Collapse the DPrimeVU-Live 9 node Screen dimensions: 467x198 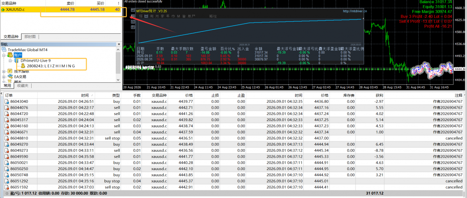point(11,61)
